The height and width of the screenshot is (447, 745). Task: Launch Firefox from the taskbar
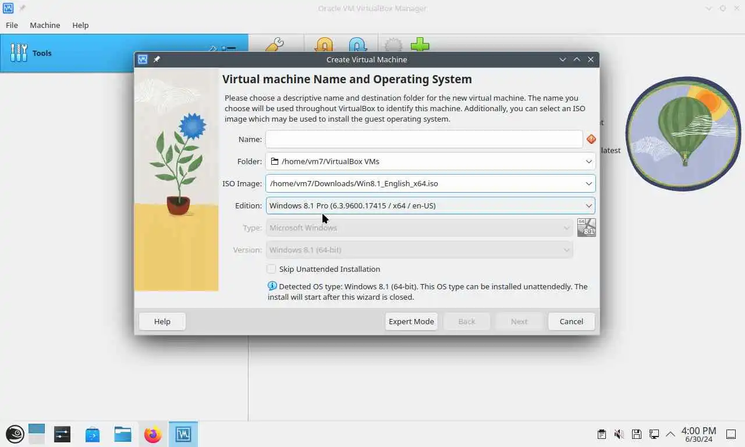pyautogui.click(x=153, y=434)
